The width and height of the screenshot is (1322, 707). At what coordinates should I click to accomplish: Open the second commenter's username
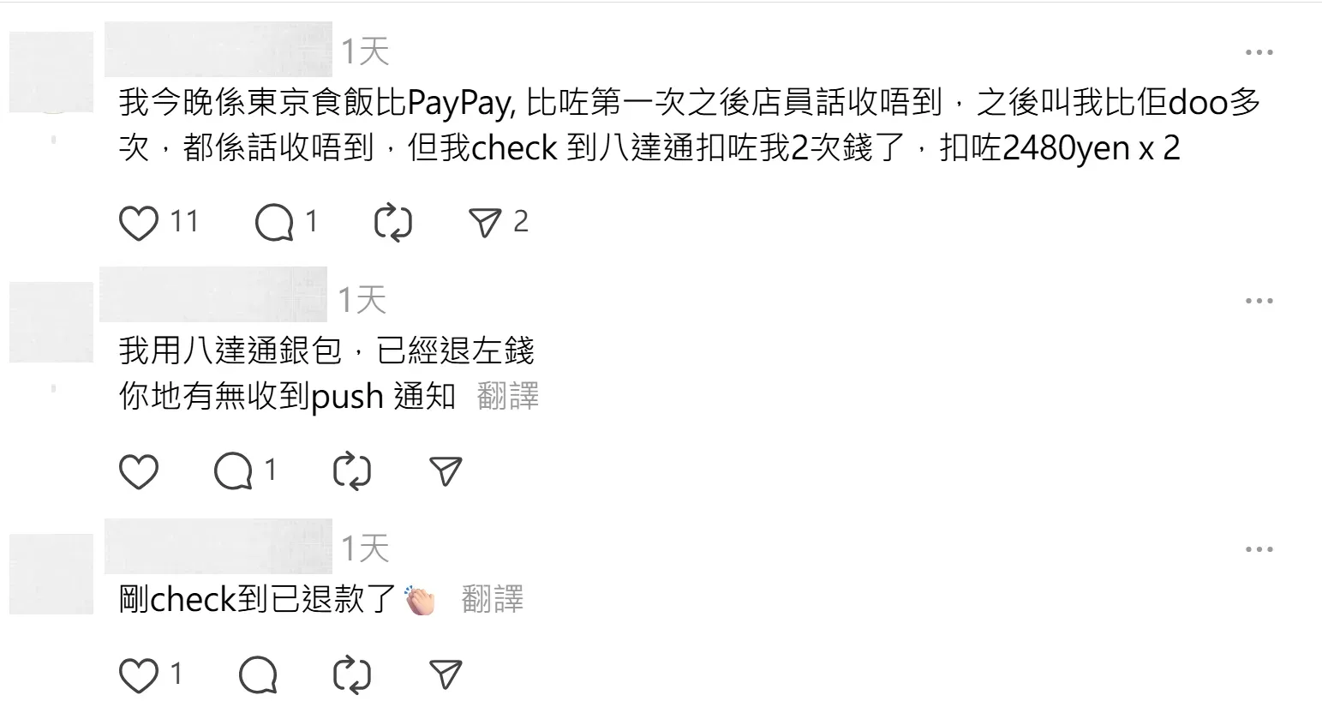click(213, 294)
